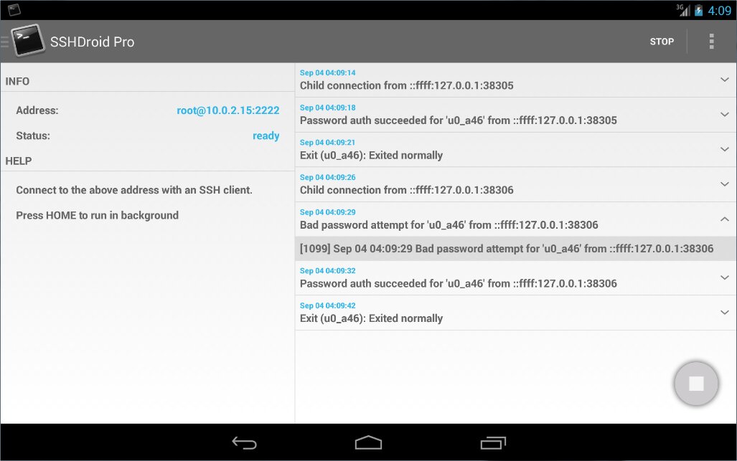
Task: Tap the 'Sep 04 04:09:21' timestamp
Action: point(328,142)
